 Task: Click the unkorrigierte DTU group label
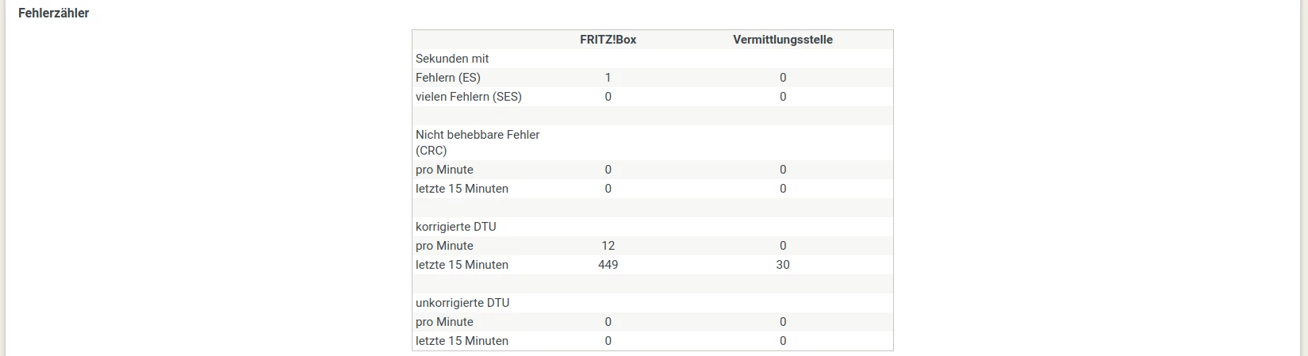462,303
